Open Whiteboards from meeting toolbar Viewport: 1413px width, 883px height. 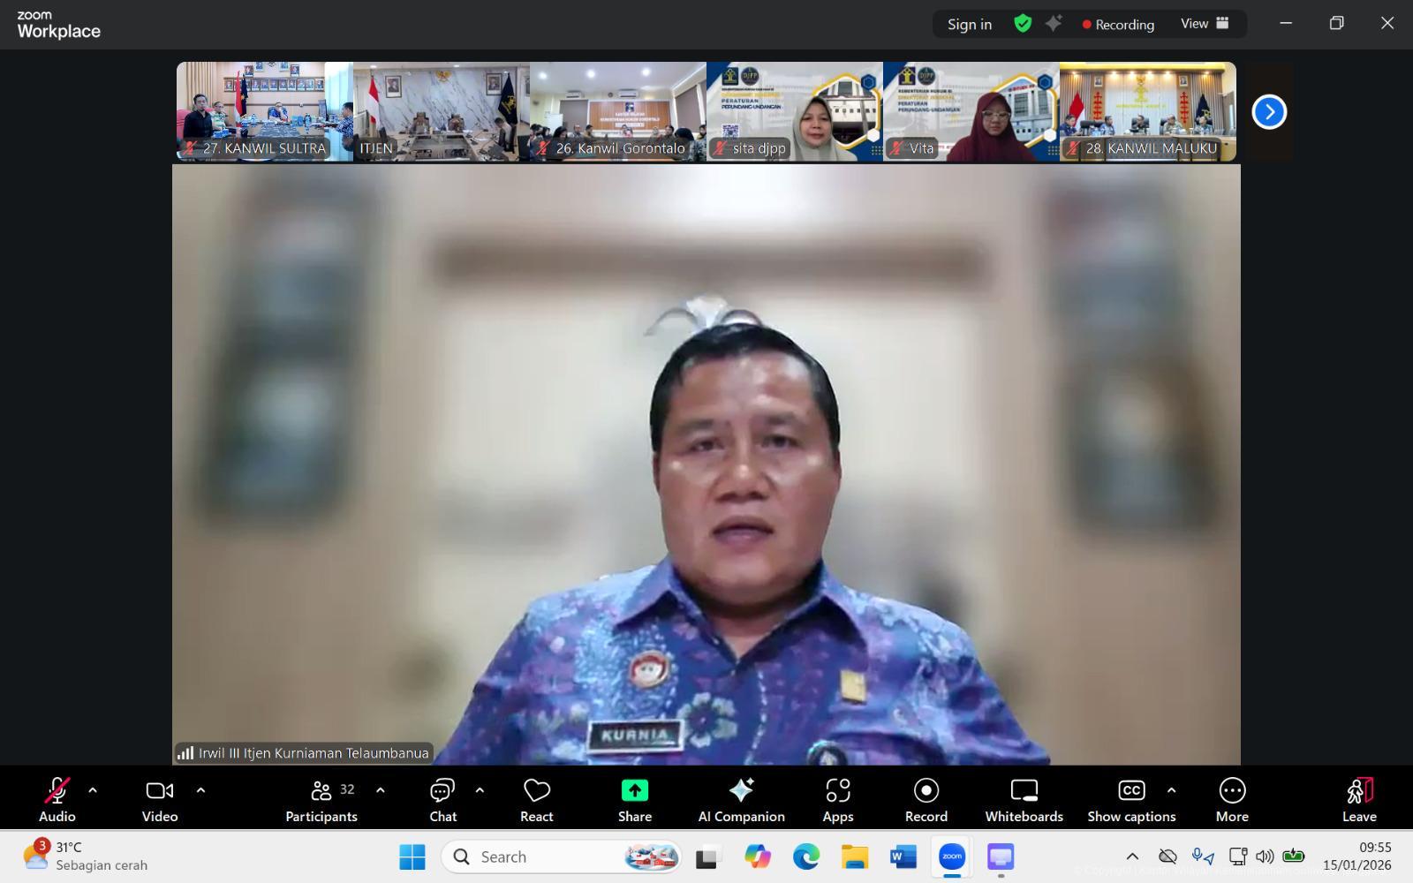1024,800
